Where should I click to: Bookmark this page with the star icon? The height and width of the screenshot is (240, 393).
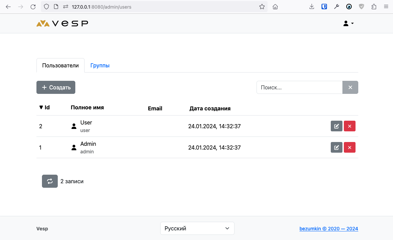click(x=262, y=7)
